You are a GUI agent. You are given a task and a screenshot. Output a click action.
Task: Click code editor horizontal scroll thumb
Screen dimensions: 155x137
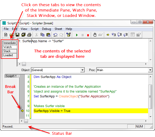[26, 121]
